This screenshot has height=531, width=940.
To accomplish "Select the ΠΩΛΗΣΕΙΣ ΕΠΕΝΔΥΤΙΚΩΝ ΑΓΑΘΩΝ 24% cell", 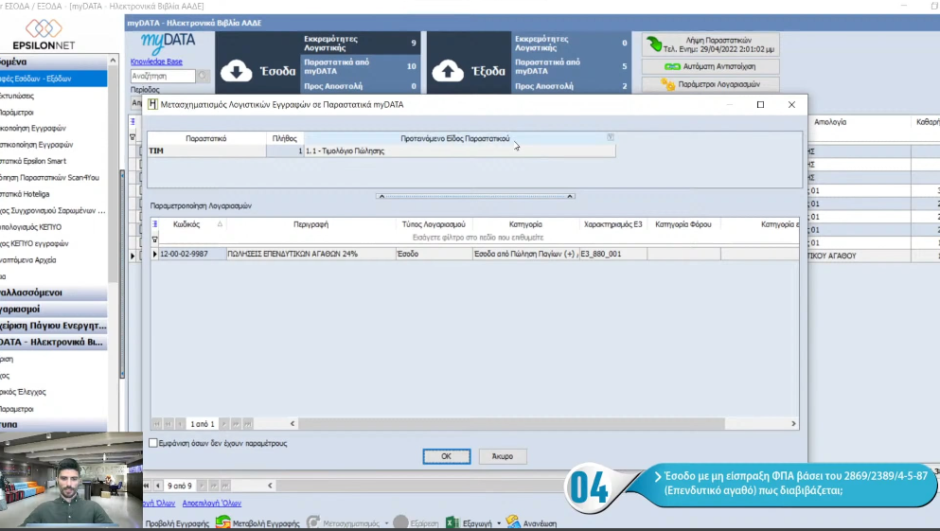I will 311,254.
